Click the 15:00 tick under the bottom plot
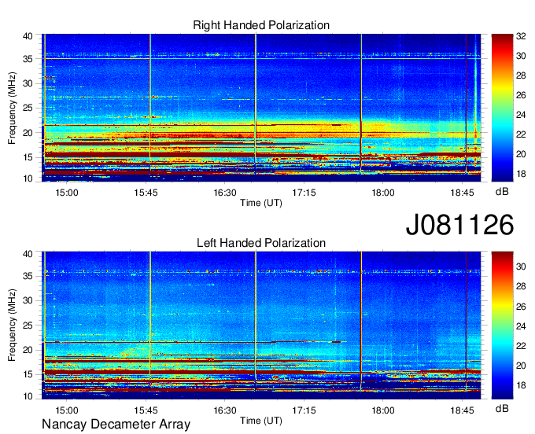 click(67, 410)
